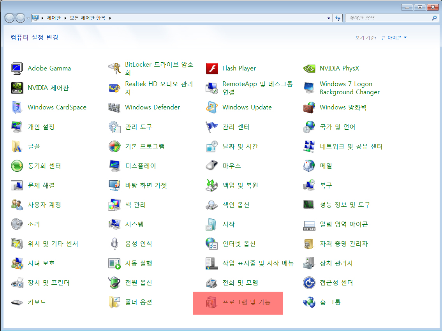The width and height of the screenshot is (442, 331).
Task: Open 전원 옵션 battery icon
Action: click(114, 283)
